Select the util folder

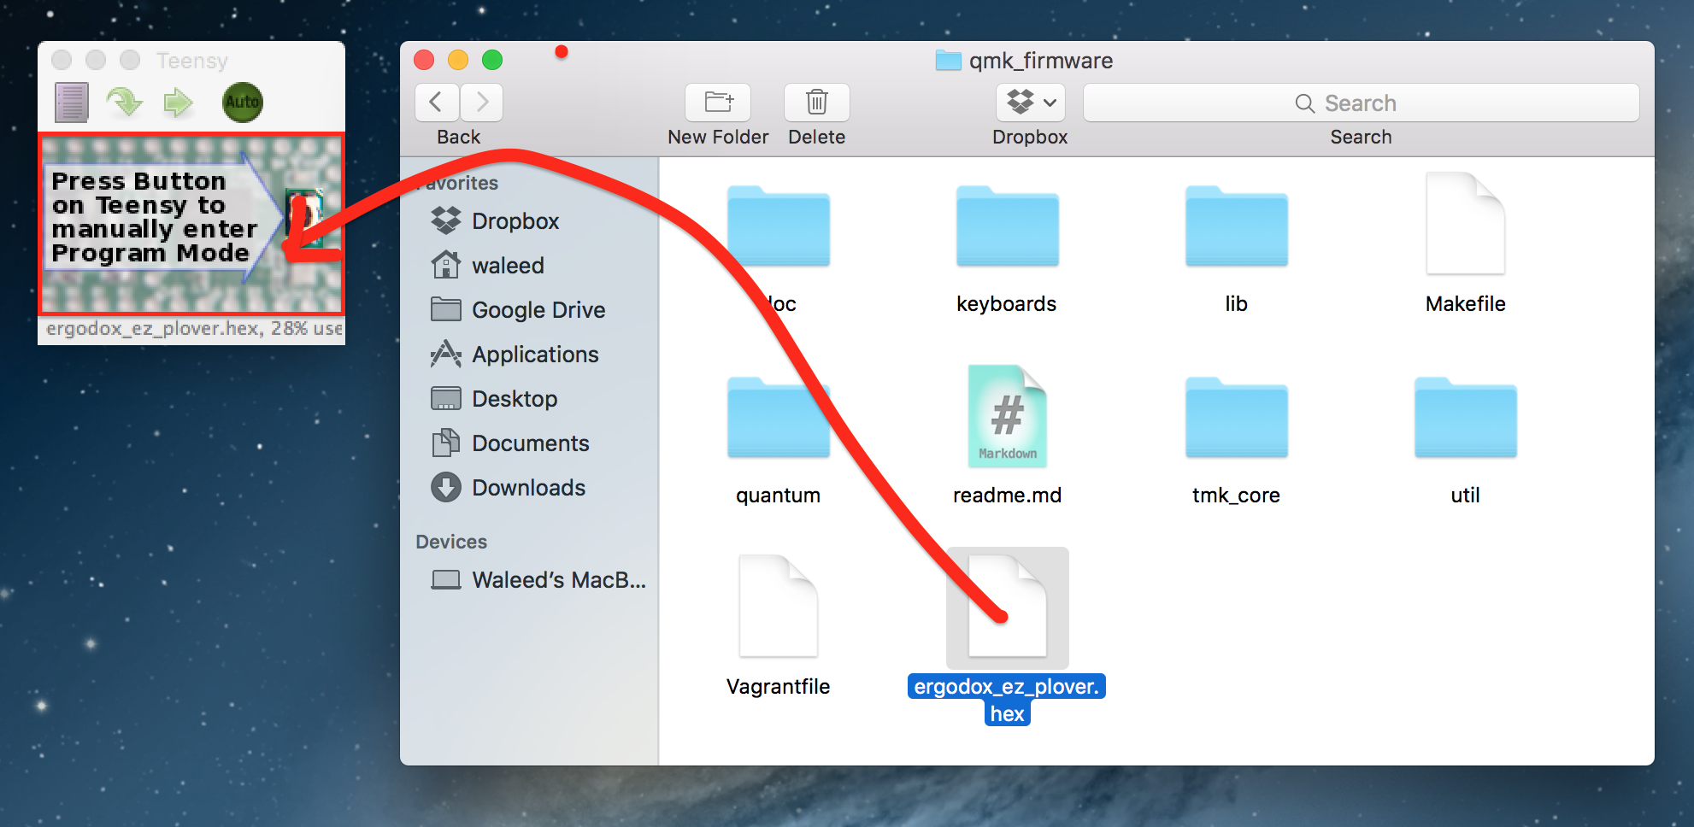point(1466,418)
